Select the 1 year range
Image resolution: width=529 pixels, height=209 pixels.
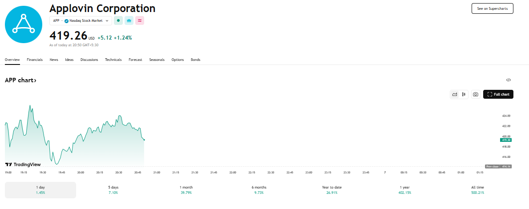tap(405, 190)
